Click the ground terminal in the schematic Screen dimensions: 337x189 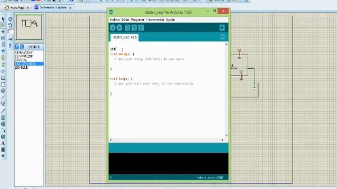click(254, 88)
